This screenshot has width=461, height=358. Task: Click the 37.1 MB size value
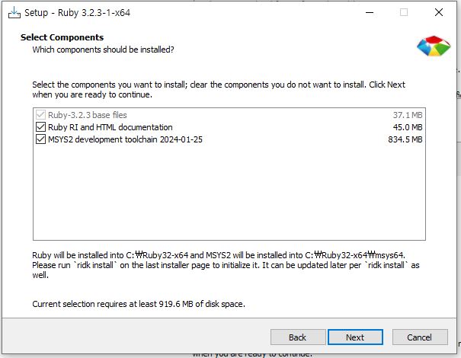click(408, 115)
